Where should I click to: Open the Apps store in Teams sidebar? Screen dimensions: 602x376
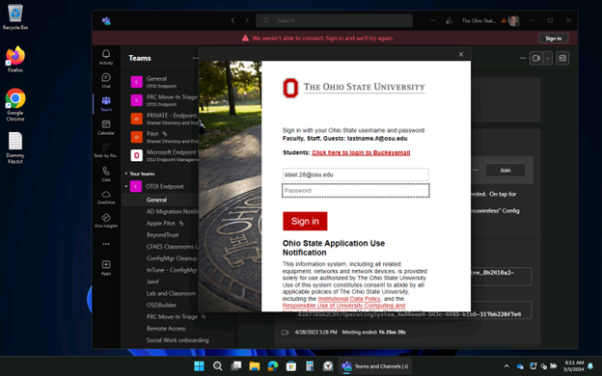106,267
